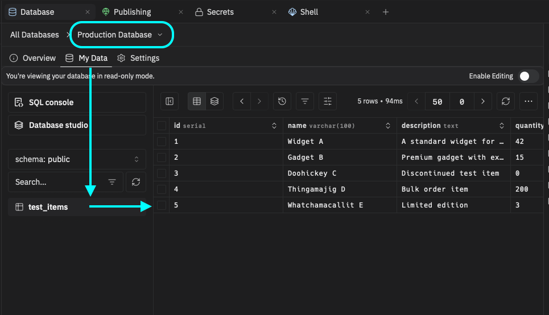Select 'Limited edition' description cell
Screen dimensions: 549x315
click(453, 205)
